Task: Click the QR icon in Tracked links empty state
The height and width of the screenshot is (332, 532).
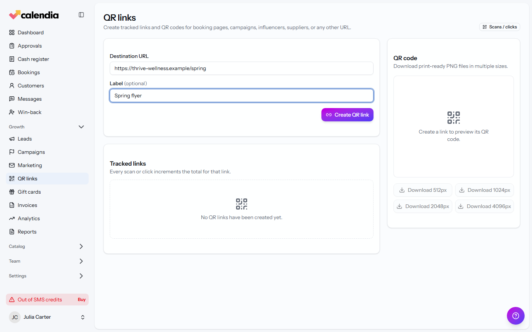Action: [242, 204]
